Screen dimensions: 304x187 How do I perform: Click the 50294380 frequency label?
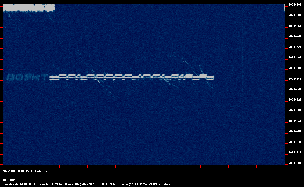click(x=295, y=68)
